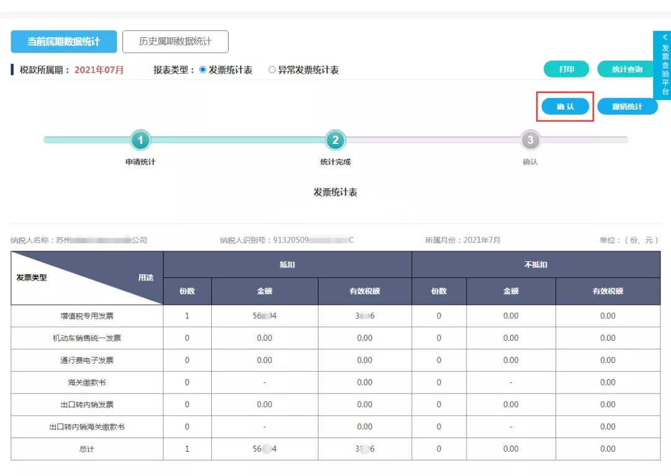Image resolution: width=671 pixels, height=476 pixels.
Task: Click the step 2 统计完成 circle
Action: pos(335,140)
